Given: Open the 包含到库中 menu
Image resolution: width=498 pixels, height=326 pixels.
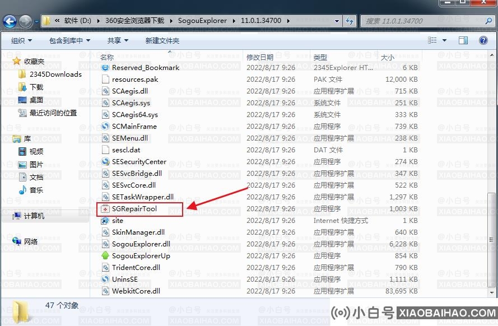Looking at the screenshot, I should click(x=69, y=41).
